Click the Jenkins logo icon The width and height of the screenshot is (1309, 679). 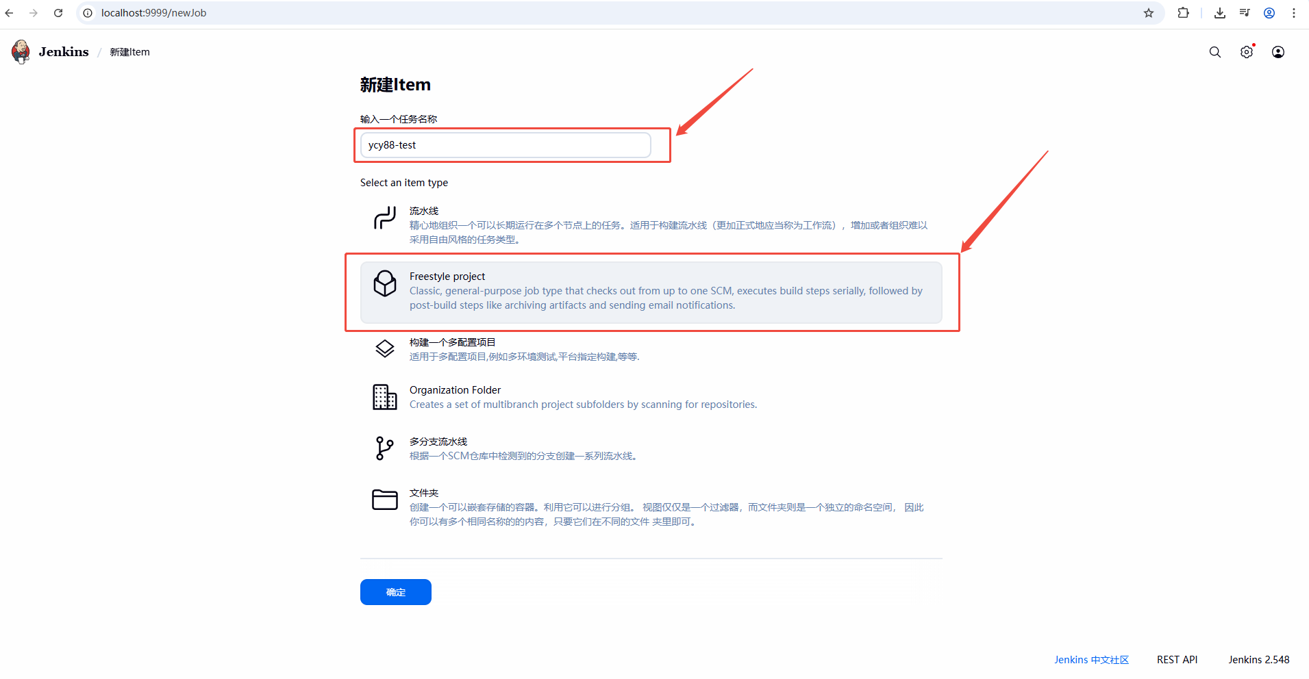tap(21, 52)
